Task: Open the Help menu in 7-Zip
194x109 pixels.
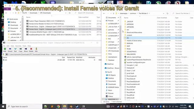Action: point(29,46)
